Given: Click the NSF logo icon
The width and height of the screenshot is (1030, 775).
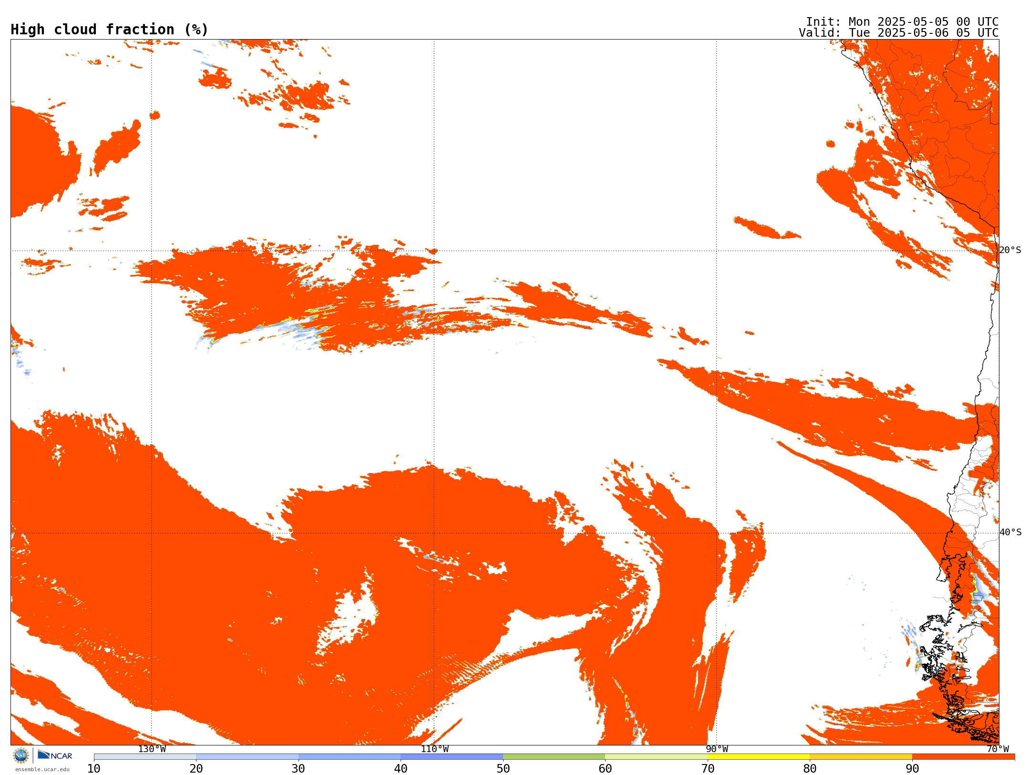Looking at the screenshot, I should pos(21,755).
